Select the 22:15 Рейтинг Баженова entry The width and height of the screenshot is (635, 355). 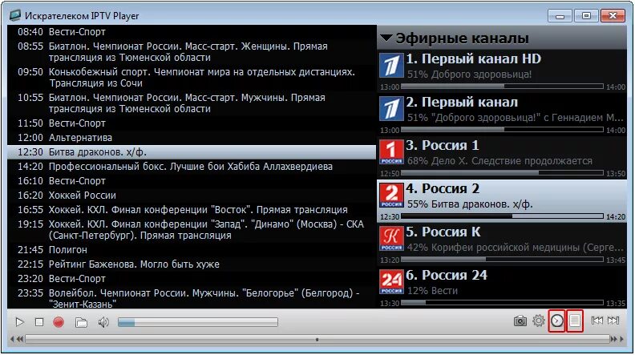[192, 264]
